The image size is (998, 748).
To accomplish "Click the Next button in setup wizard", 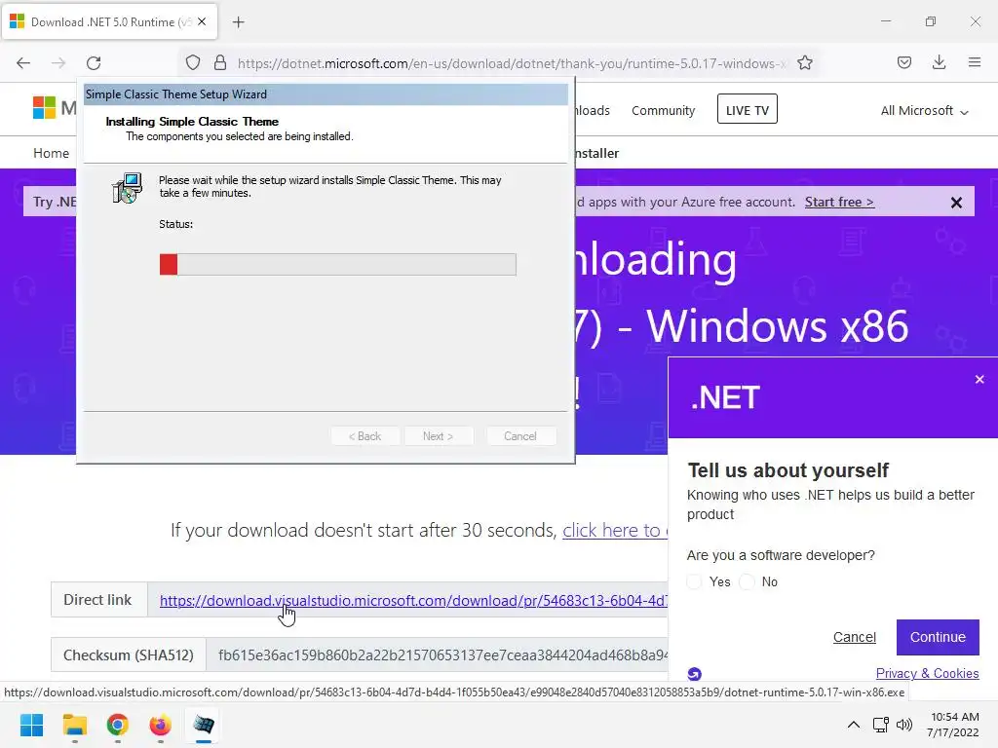I will (438, 436).
